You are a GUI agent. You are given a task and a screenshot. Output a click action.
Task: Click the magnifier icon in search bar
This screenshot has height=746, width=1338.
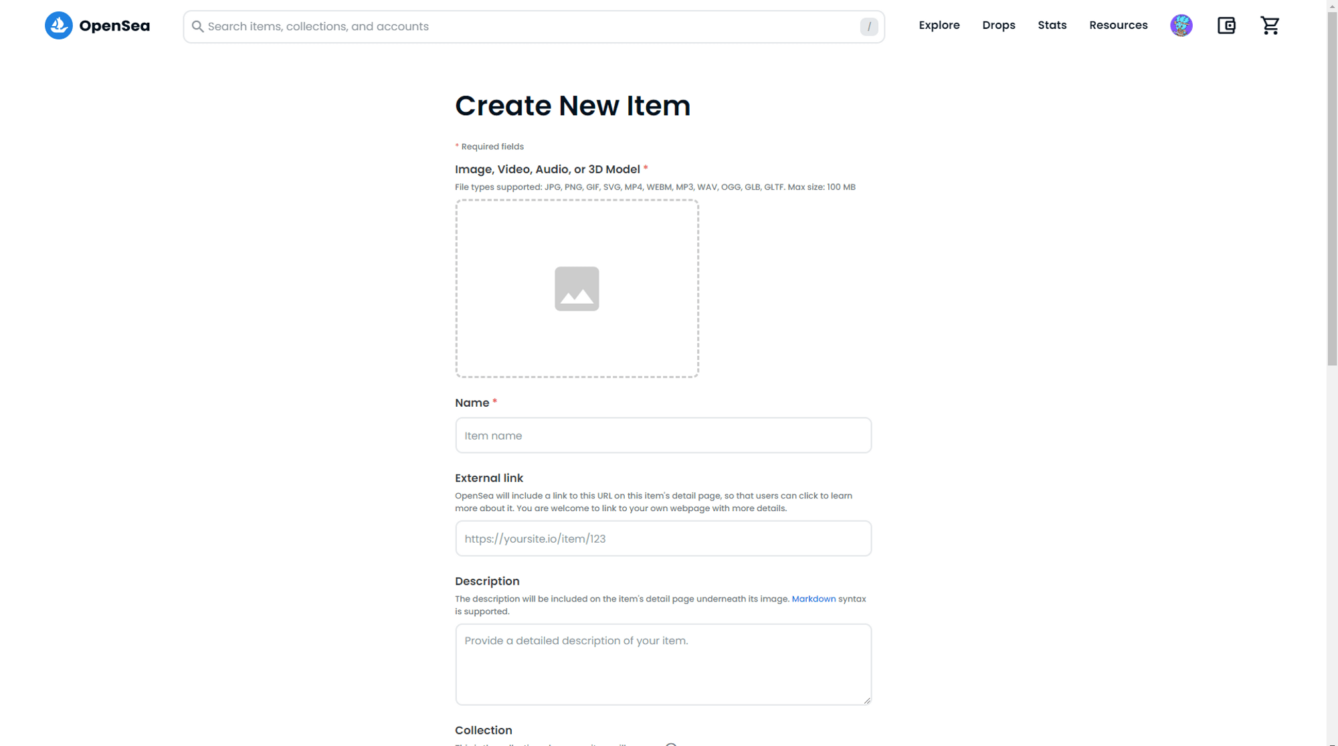pos(197,26)
